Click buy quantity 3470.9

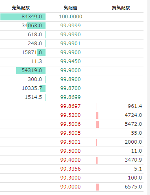click(133, 160)
